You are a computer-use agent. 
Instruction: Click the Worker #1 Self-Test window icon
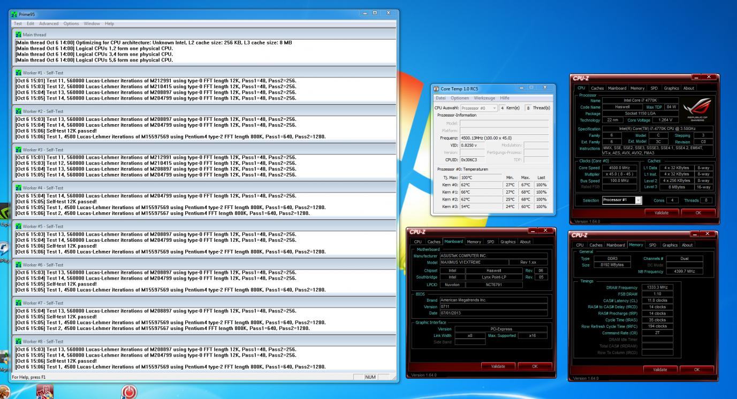(19, 73)
